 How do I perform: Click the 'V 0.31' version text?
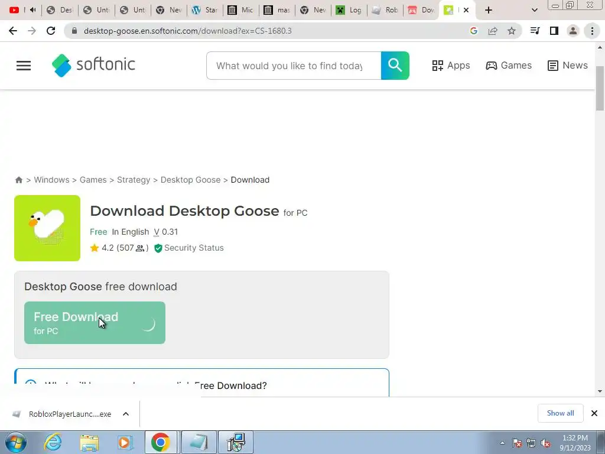(166, 232)
